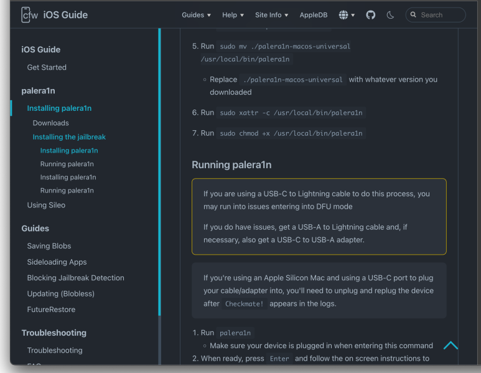Click the 'sudo xattr -c' command code

click(x=291, y=113)
